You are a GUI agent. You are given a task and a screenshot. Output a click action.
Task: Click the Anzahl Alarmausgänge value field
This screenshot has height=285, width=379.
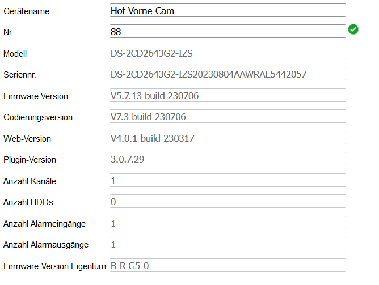227,244
